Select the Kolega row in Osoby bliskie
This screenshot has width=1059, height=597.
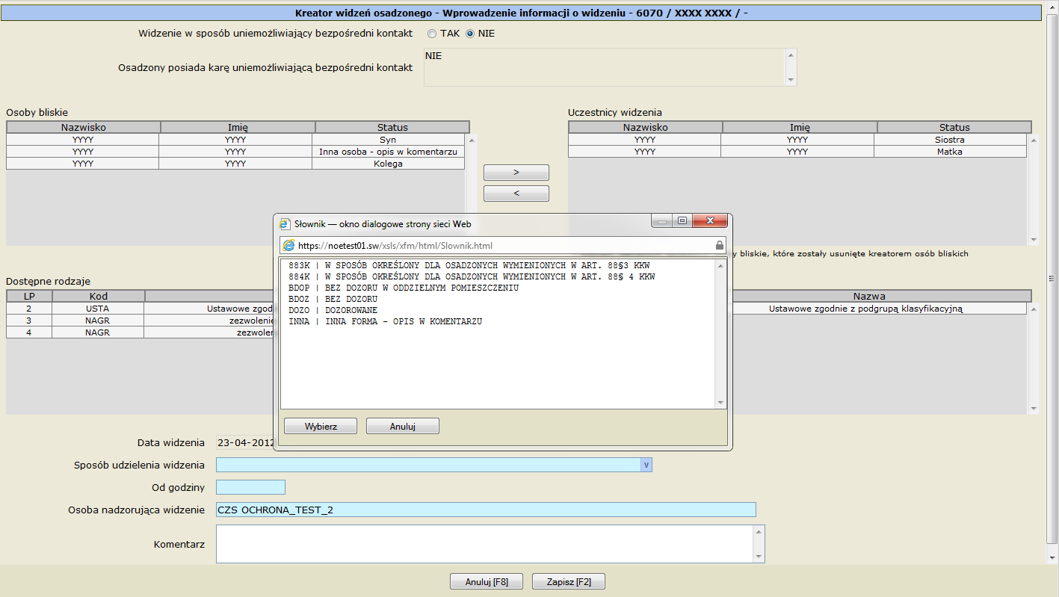tap(235, 164)
